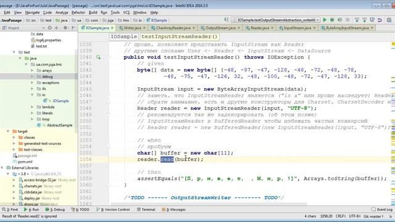The height and width of the screenshot is (222, 395).
Task: Click the IOSample class breadcrumb in editor
Action: point(124,36)
